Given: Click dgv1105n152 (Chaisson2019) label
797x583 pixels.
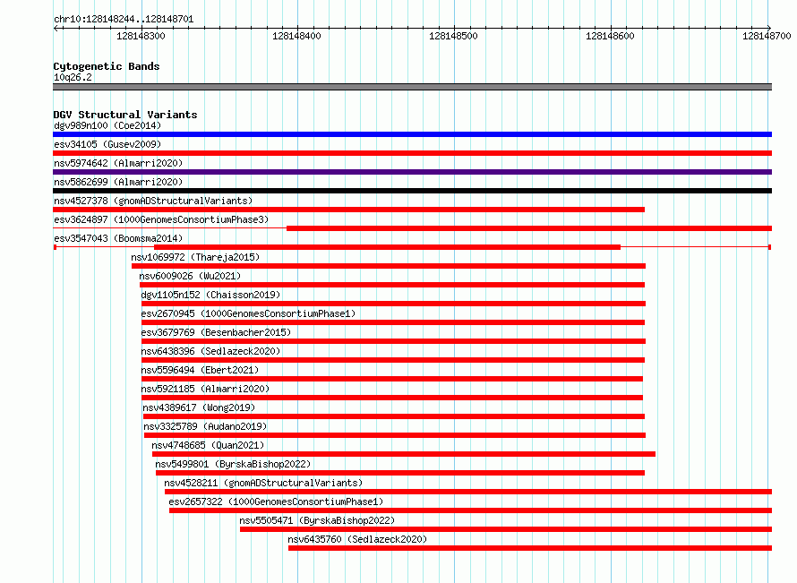Looking at the screenshot, I should point(210,295).
